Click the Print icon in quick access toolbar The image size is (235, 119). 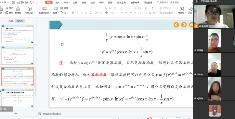pyautogui.click(x=22, y=2)
